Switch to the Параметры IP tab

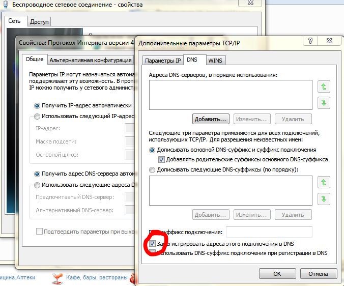(163, 61)
